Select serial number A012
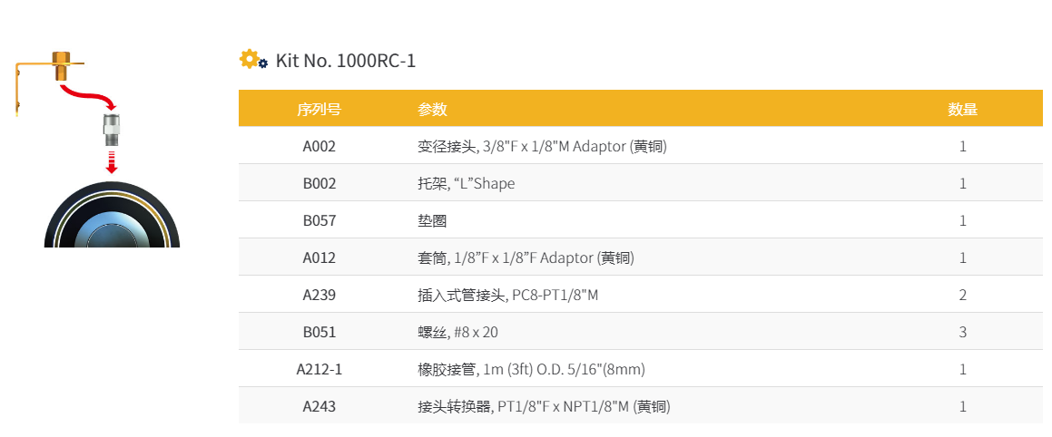1052x437 pixels. [x=319, y=257]
